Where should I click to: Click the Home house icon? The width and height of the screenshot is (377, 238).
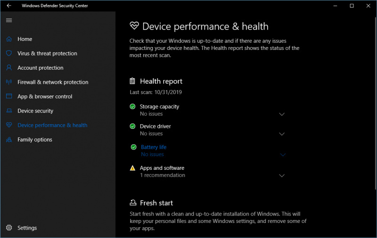tap(9, 39)
